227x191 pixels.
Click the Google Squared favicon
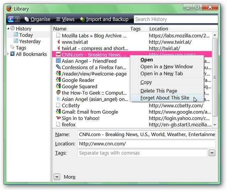[x=58, y=86]
